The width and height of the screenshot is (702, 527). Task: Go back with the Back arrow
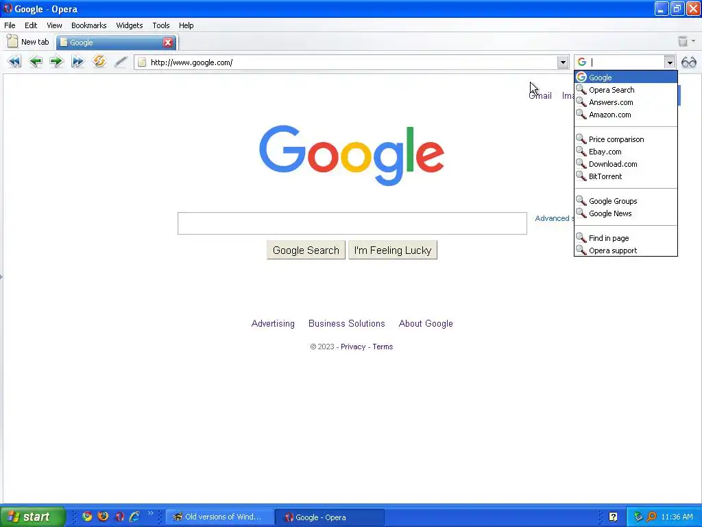click(36, 61)
